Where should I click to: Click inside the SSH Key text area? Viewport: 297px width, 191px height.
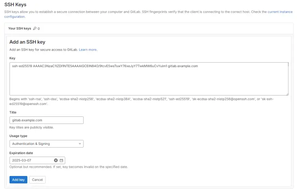pyautogui.click(x=148, y=79)
